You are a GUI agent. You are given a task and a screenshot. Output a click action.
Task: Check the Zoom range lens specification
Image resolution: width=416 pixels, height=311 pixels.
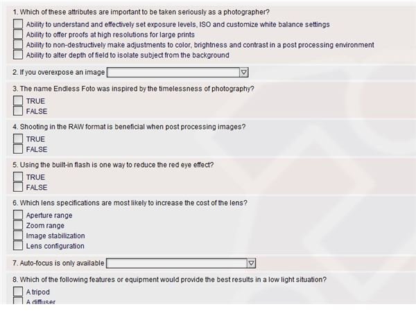pyautogui.click(x=18, y=225)
